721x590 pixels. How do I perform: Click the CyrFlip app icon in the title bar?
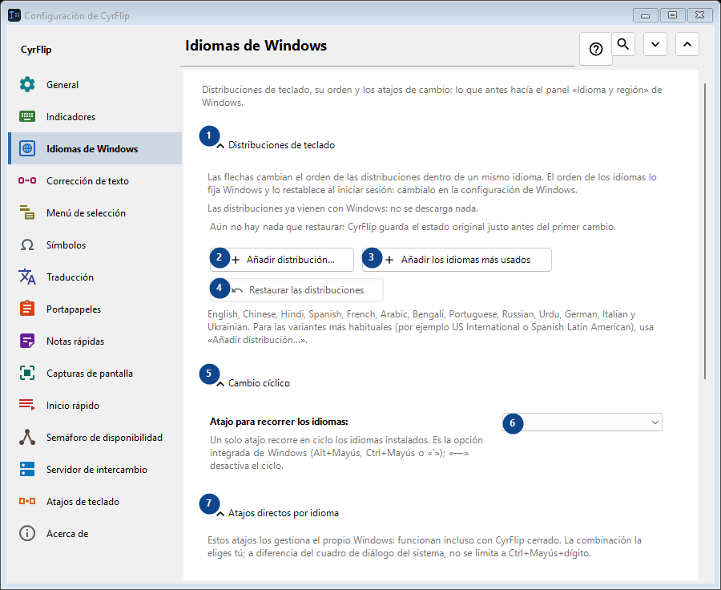click(x=14, y=15)
